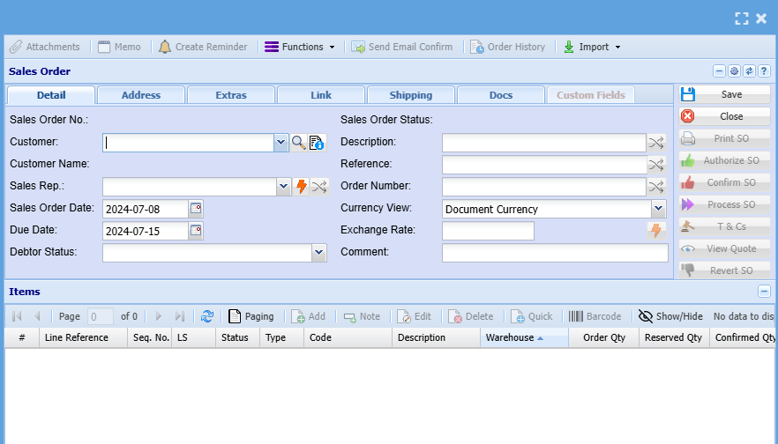Viewport: 778px width, 444px height.
Task: Open the Currency View dropdown
Action: pyautogui.click(x=658, y=209)
